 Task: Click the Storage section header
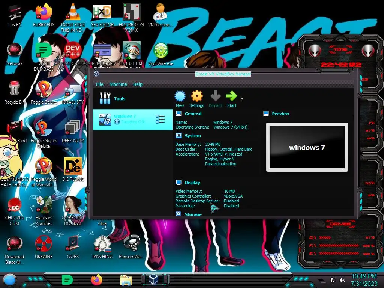pyautogui.click(x=193, y=214)
